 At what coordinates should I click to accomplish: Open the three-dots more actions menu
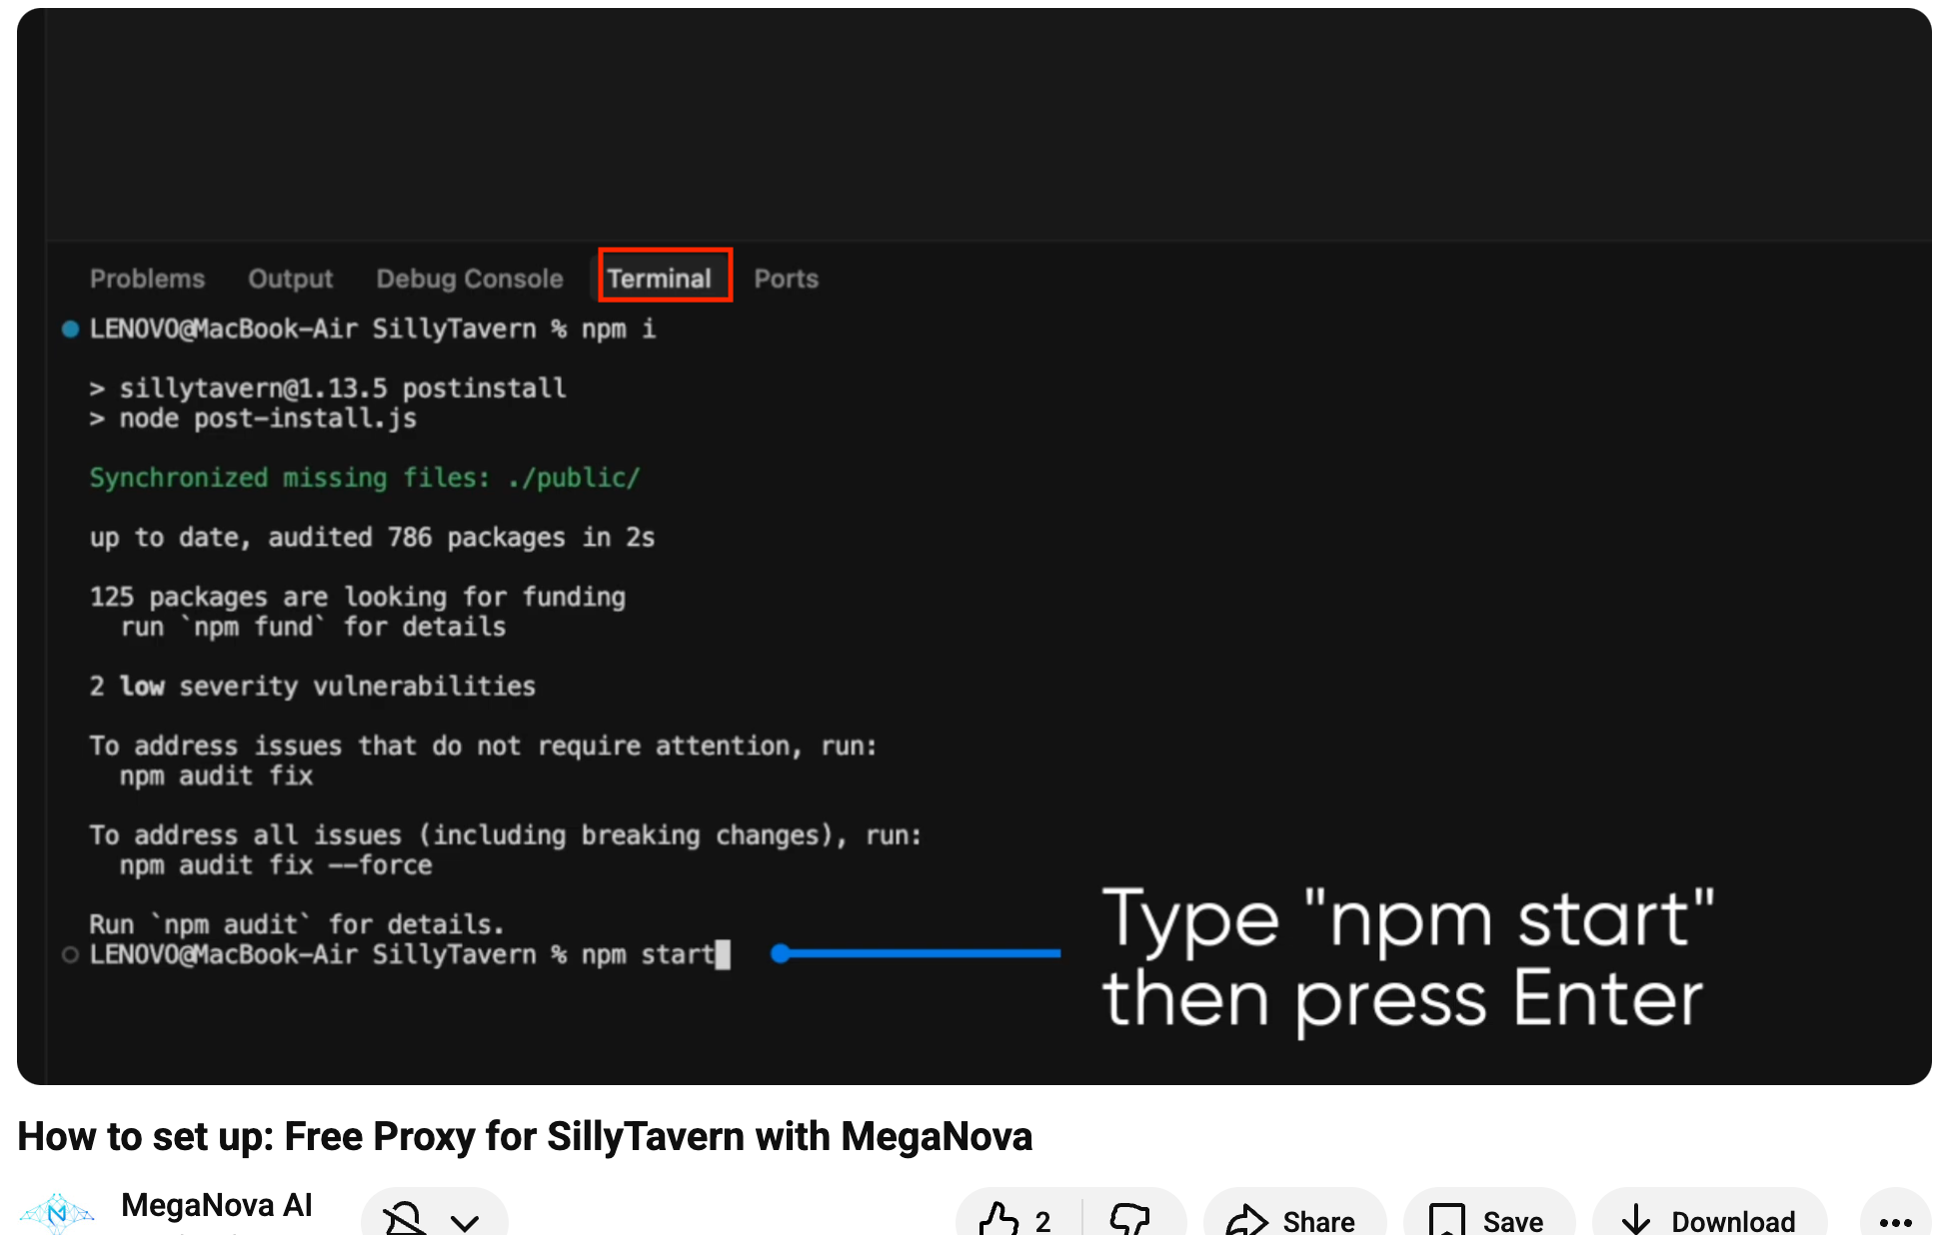(x=1894, y=1220)
